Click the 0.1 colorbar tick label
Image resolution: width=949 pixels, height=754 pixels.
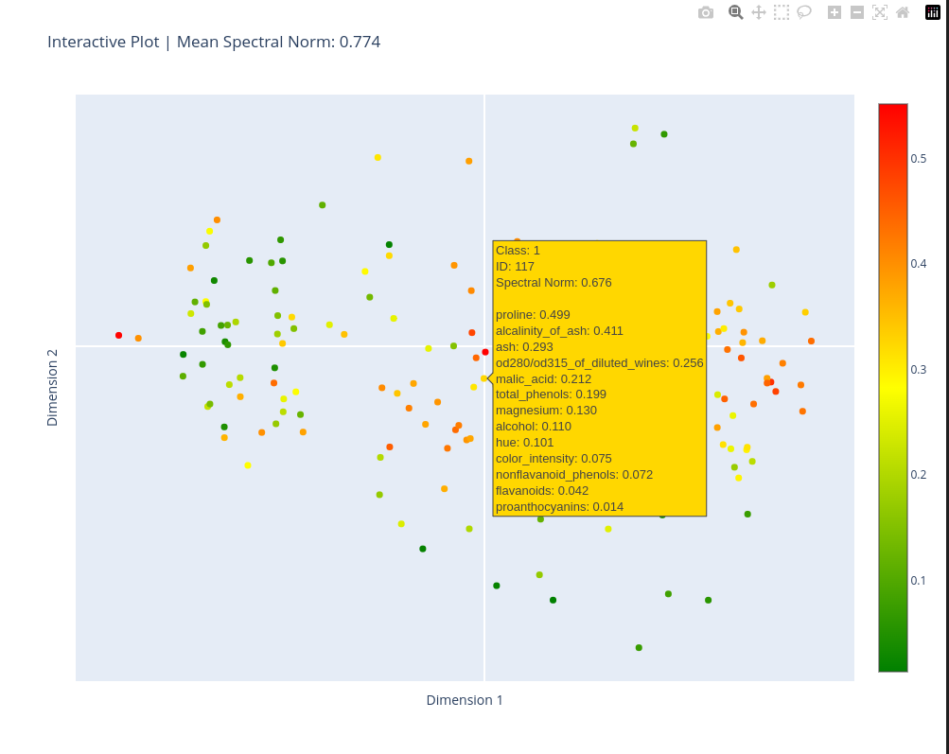point(918,581)
